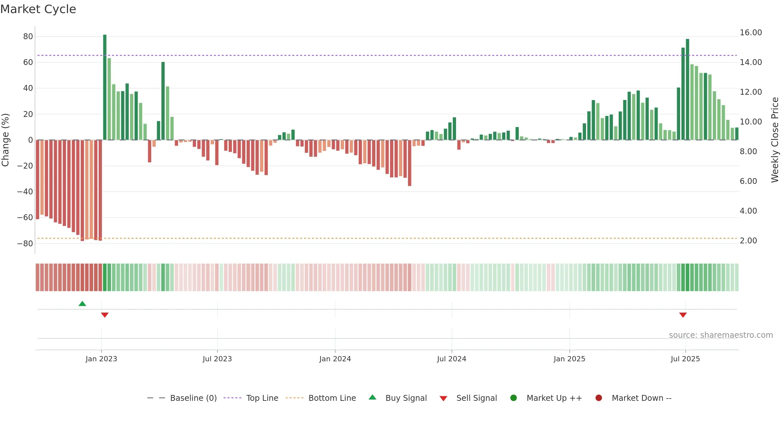
Task: Click the Market Cycle chart title
Action: (x=38, y=9)
